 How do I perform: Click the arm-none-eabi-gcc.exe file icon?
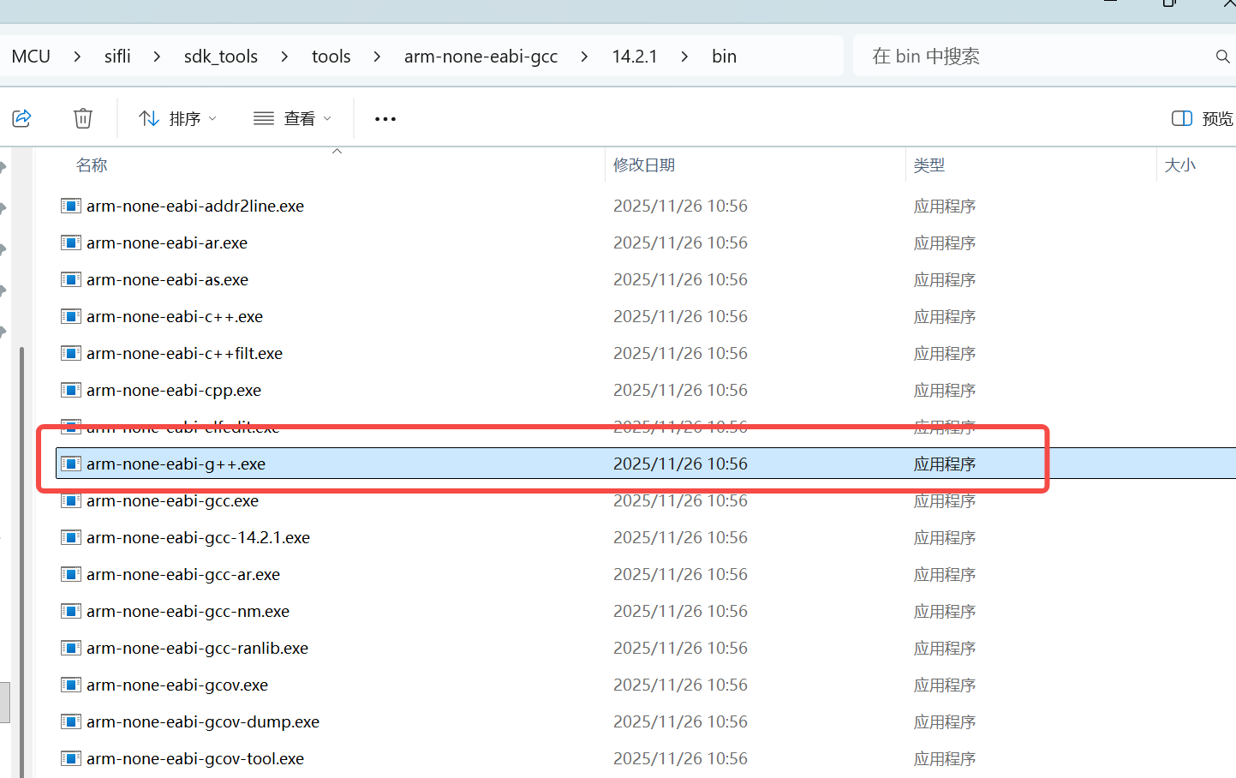71,501
